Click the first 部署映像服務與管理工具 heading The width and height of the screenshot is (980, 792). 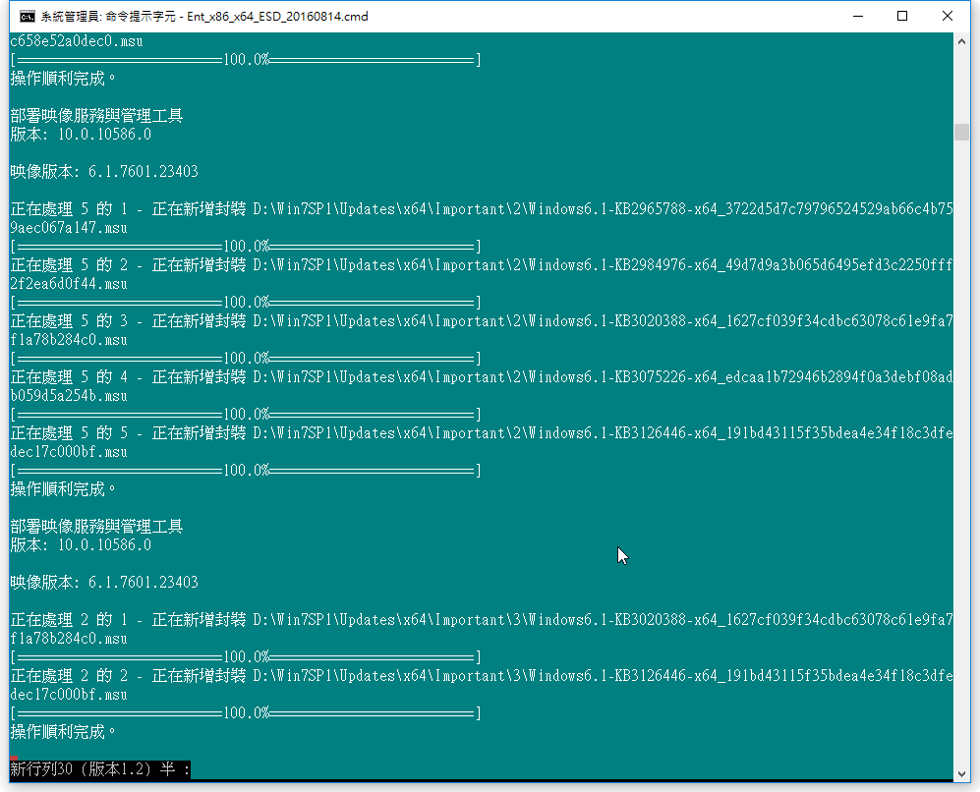click(96, 116)
